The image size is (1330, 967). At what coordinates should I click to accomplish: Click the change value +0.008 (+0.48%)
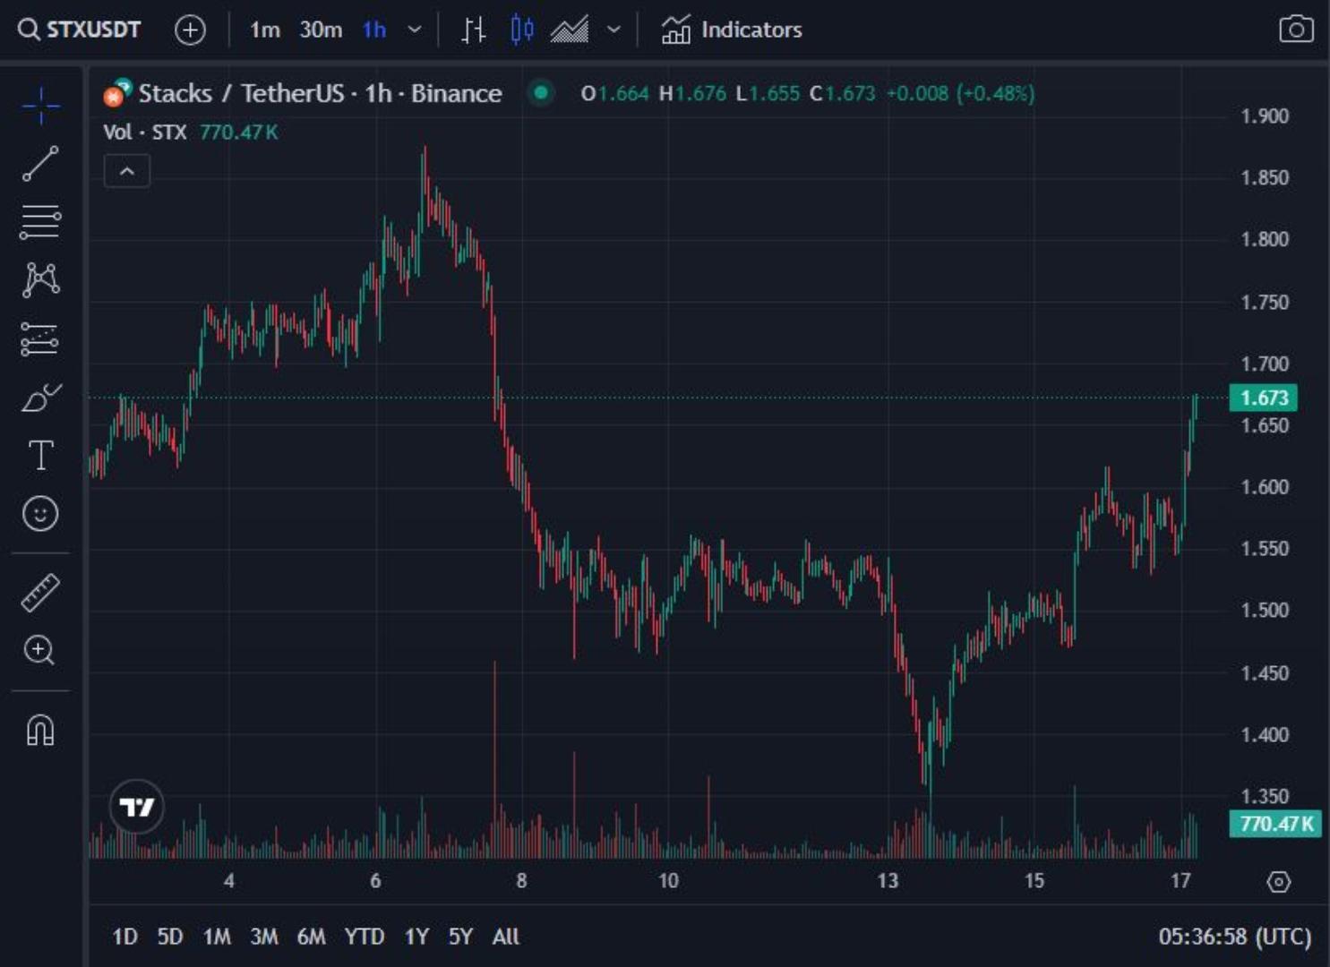point(960,93)
